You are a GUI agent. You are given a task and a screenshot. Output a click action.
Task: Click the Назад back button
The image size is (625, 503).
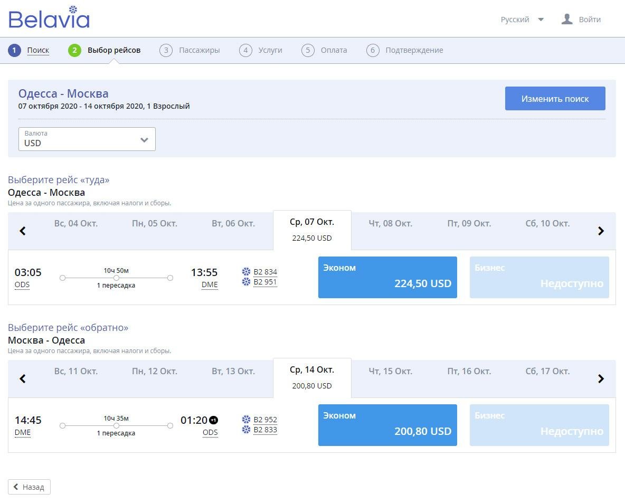click(29, 487)
